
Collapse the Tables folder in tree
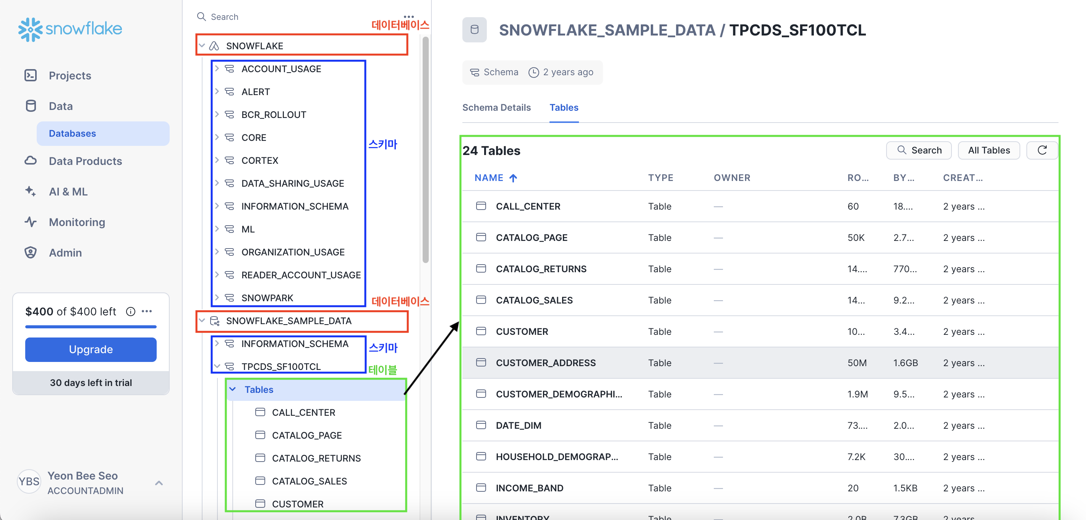point(232,389)
